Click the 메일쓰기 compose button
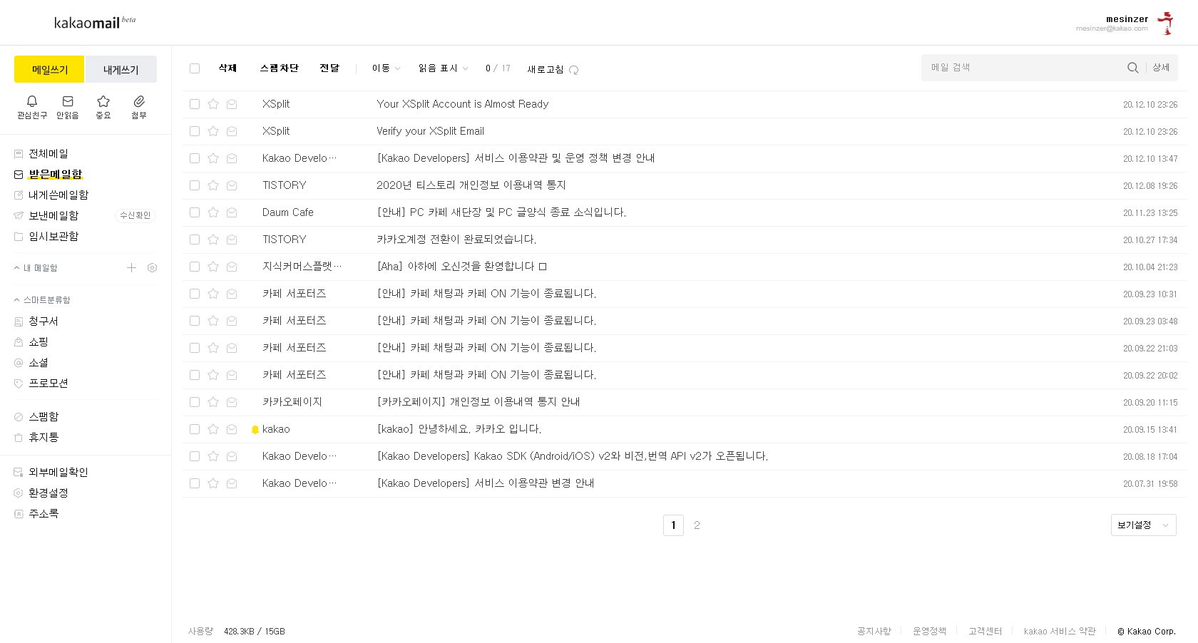The width and height of the screenshot is (1198, 643). pyautogui.click(x=49, y=69)
